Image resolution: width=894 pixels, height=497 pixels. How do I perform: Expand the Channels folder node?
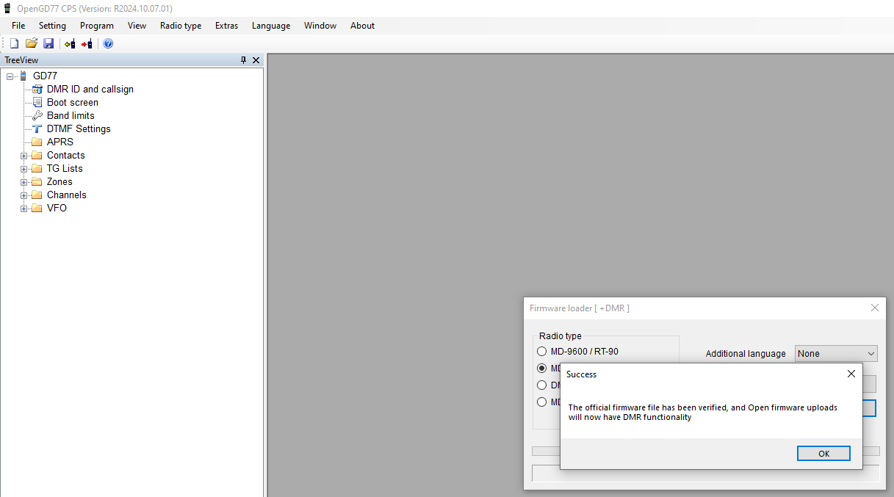point(24,195)
